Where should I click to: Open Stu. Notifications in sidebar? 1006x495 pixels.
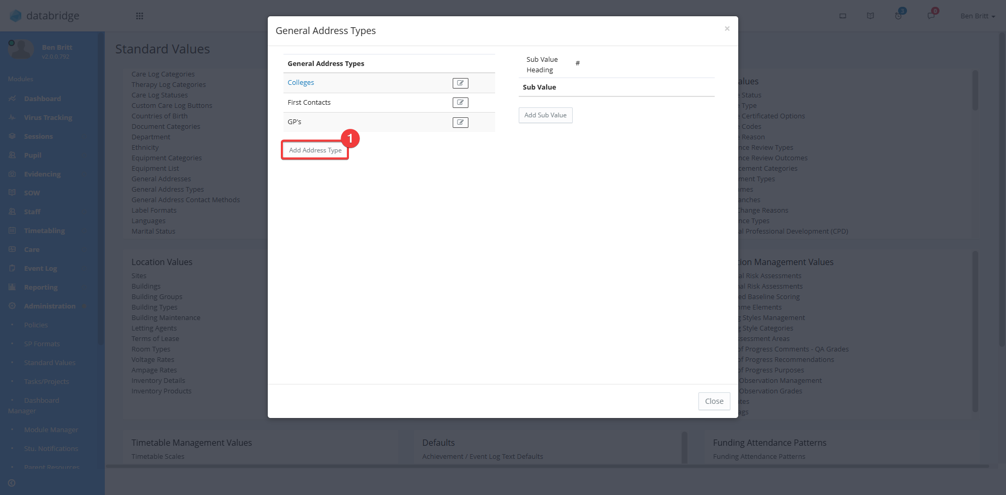pyautogui.click(x=51, y=448)
